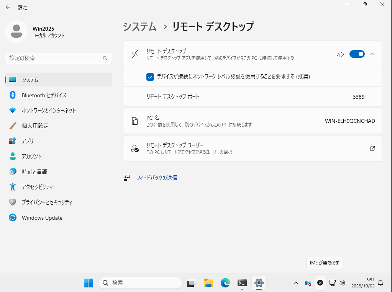Click the システム breadcrumb link

(x=140, y=27)
